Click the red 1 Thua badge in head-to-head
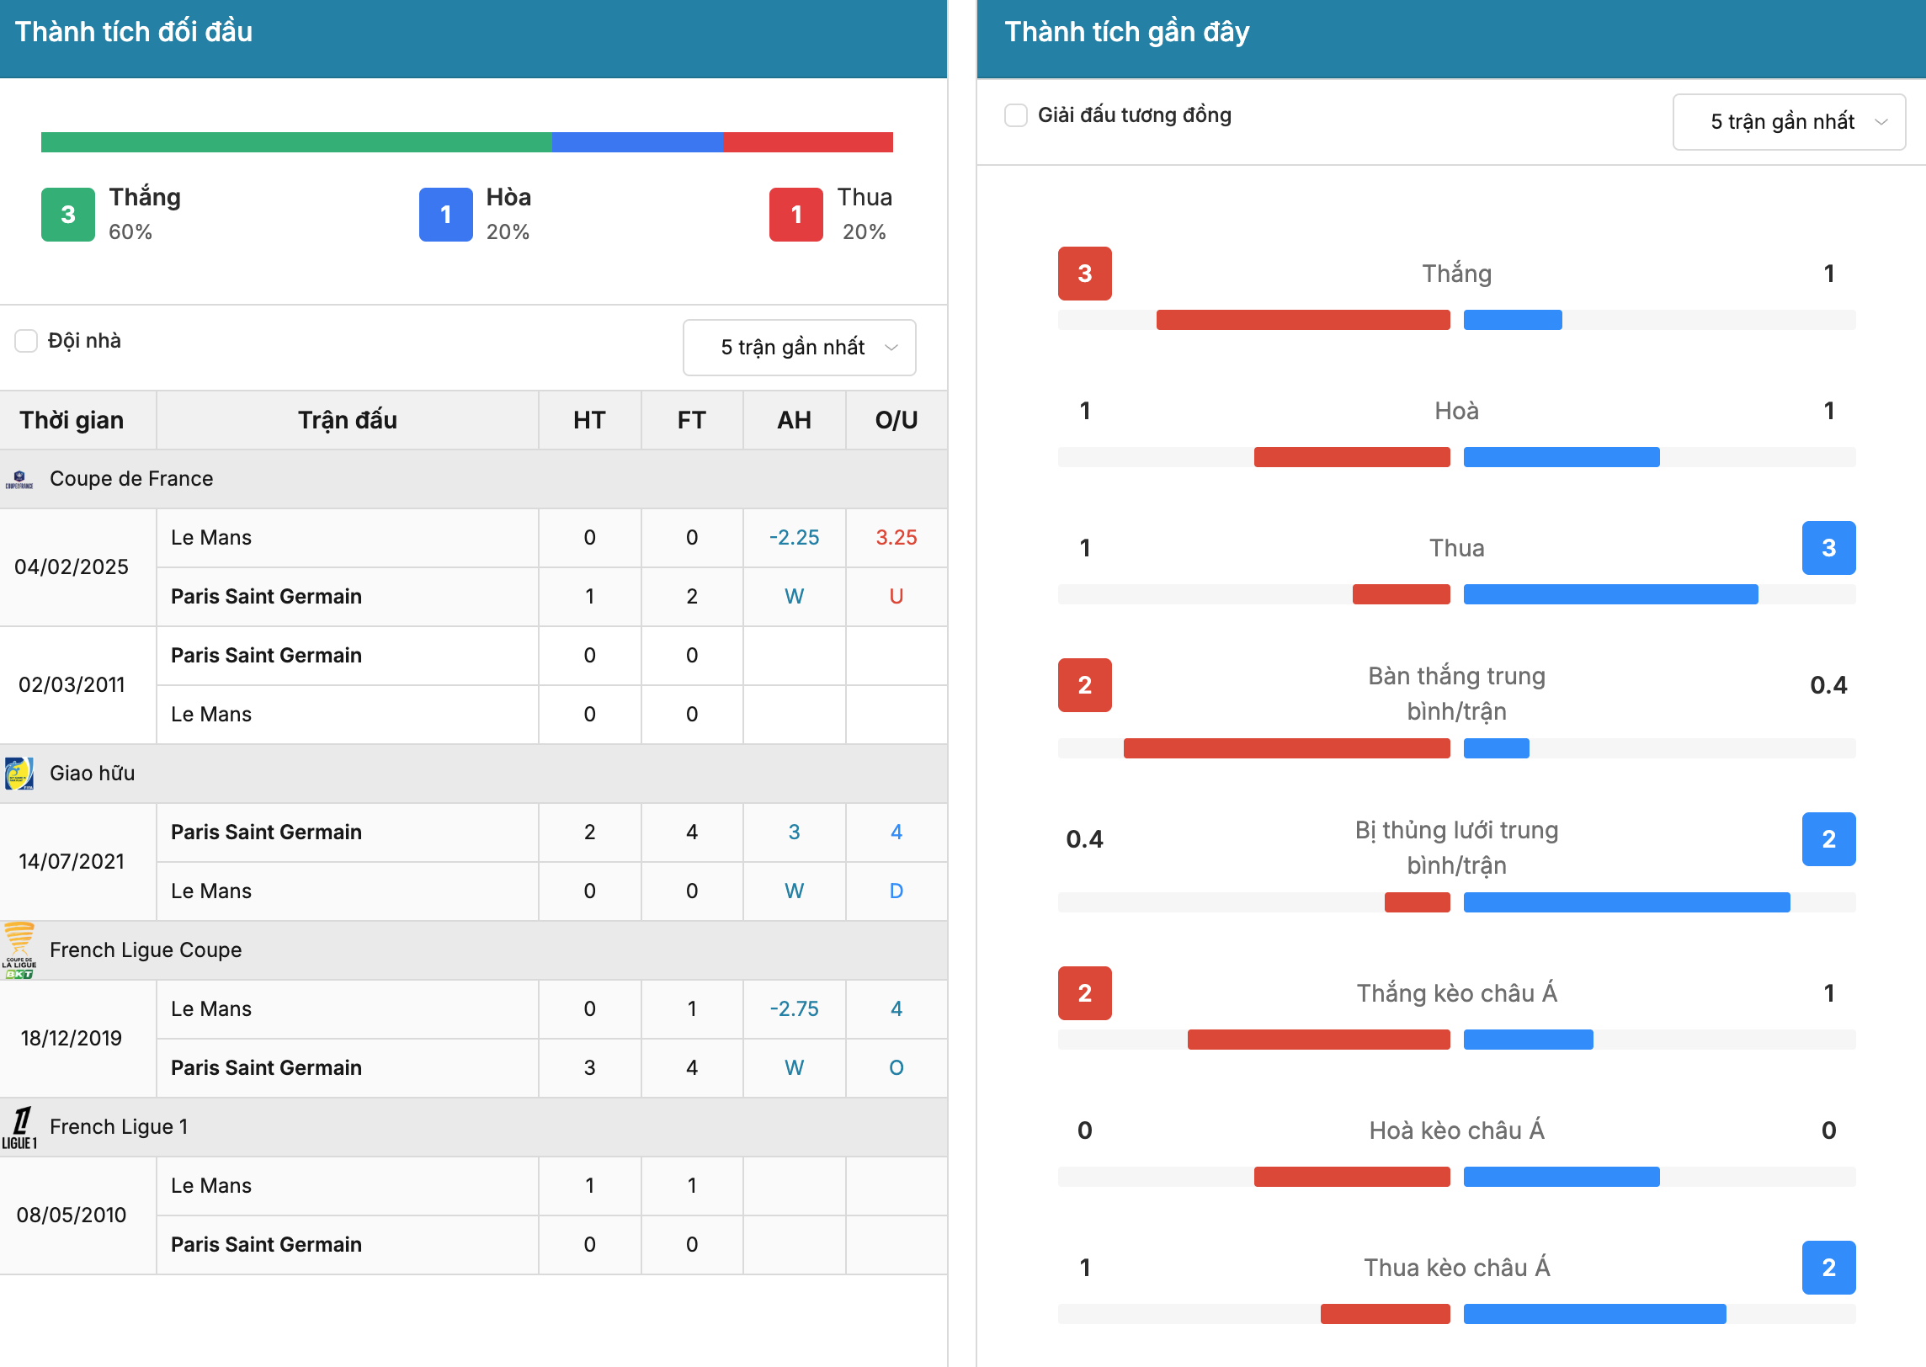Screen dimensions: 1926x1367 tap(796, 215)
